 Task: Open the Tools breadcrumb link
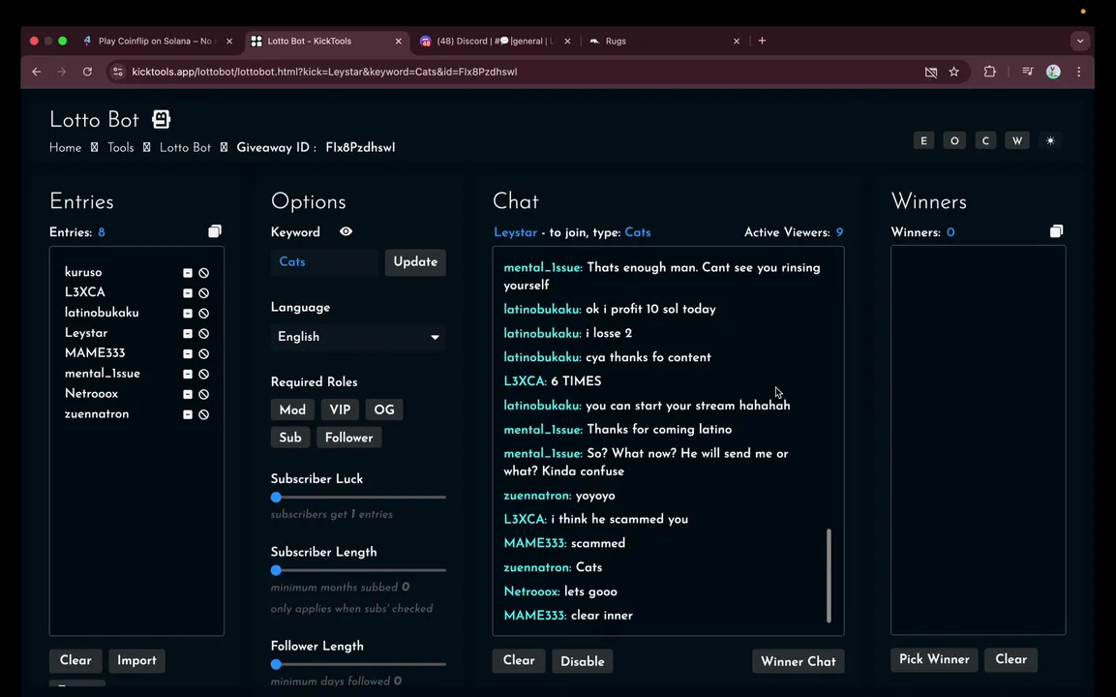click(120, 148)
